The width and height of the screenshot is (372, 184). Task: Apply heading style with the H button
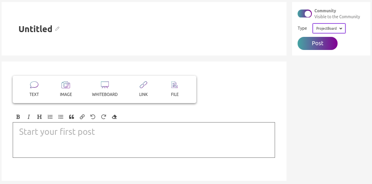click(x=40, y=117)
